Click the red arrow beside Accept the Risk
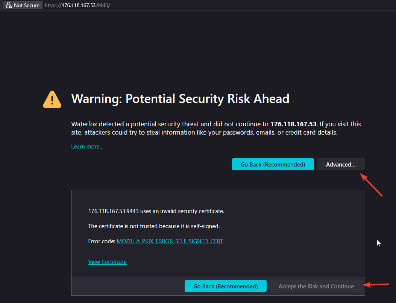 pyautogui.click(x=377, y=285)
